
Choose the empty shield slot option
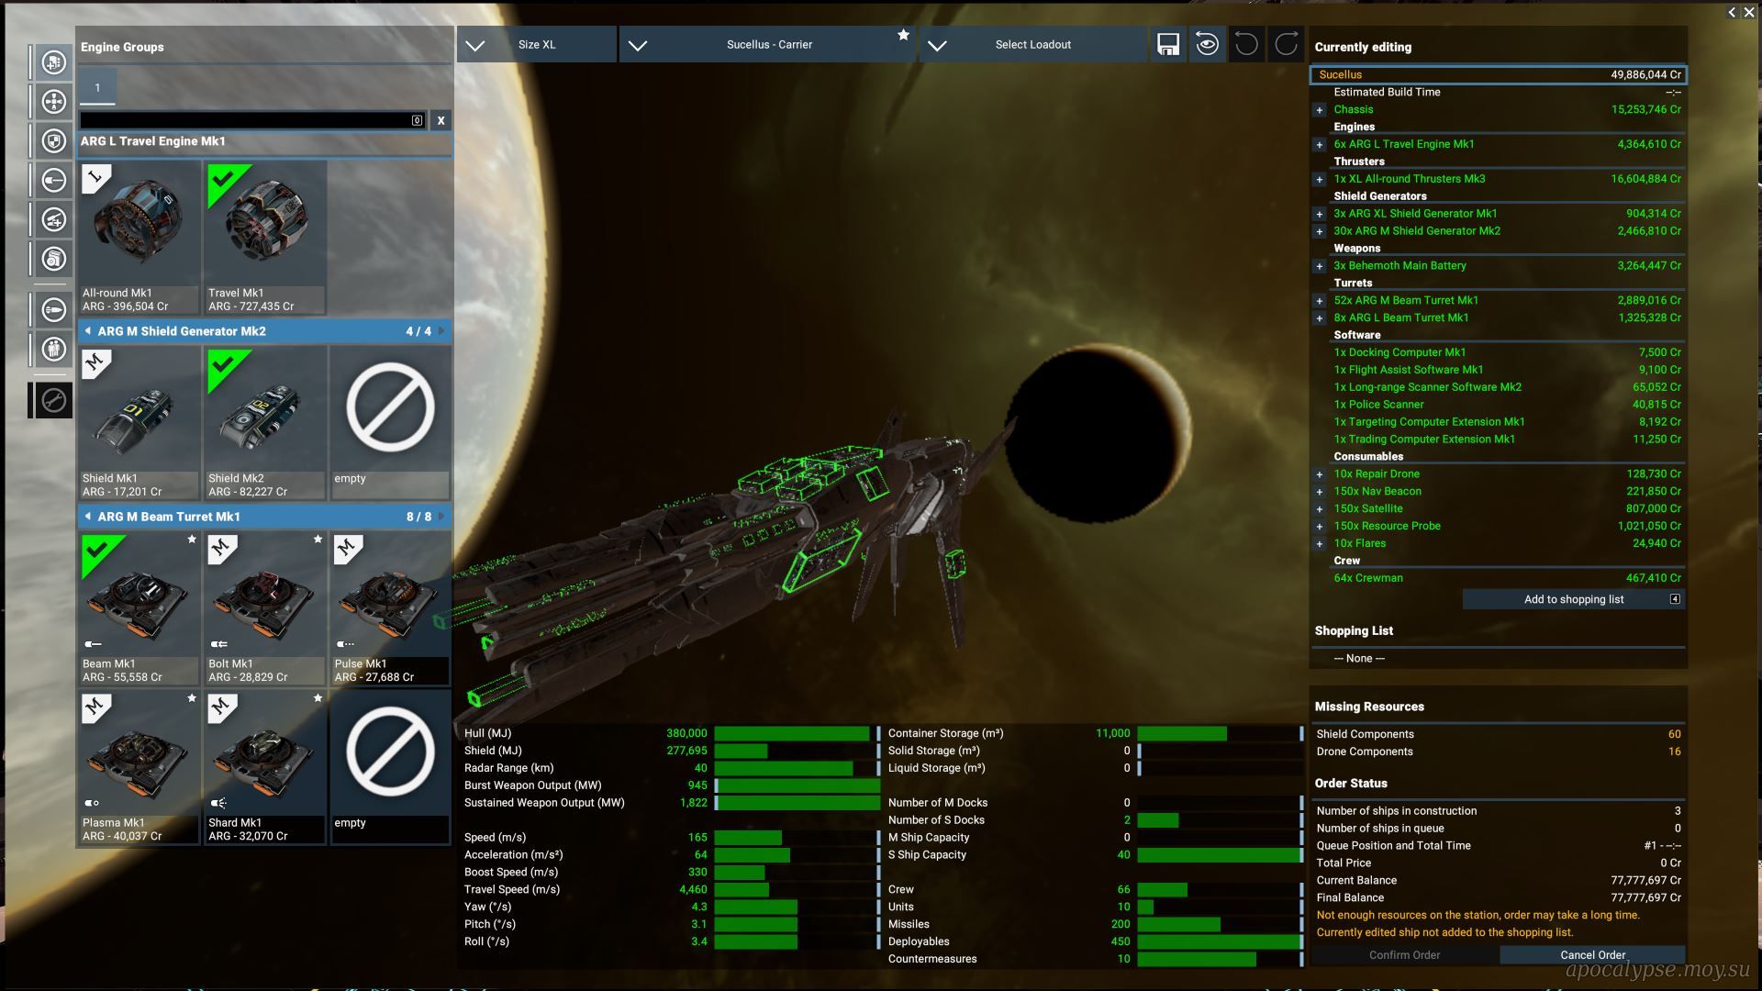pos(390,423)
